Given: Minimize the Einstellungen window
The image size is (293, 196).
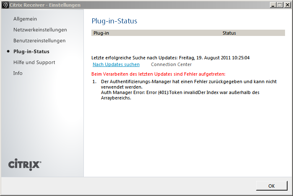Looking at the screenshot, I should tap(273, 5).
